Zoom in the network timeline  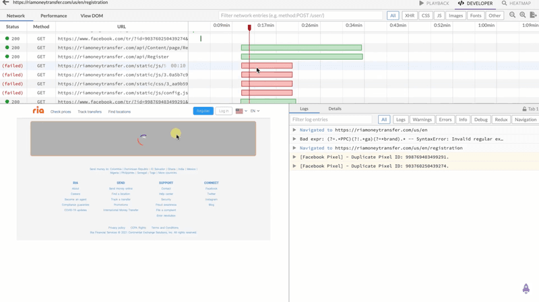pos(523,15)
